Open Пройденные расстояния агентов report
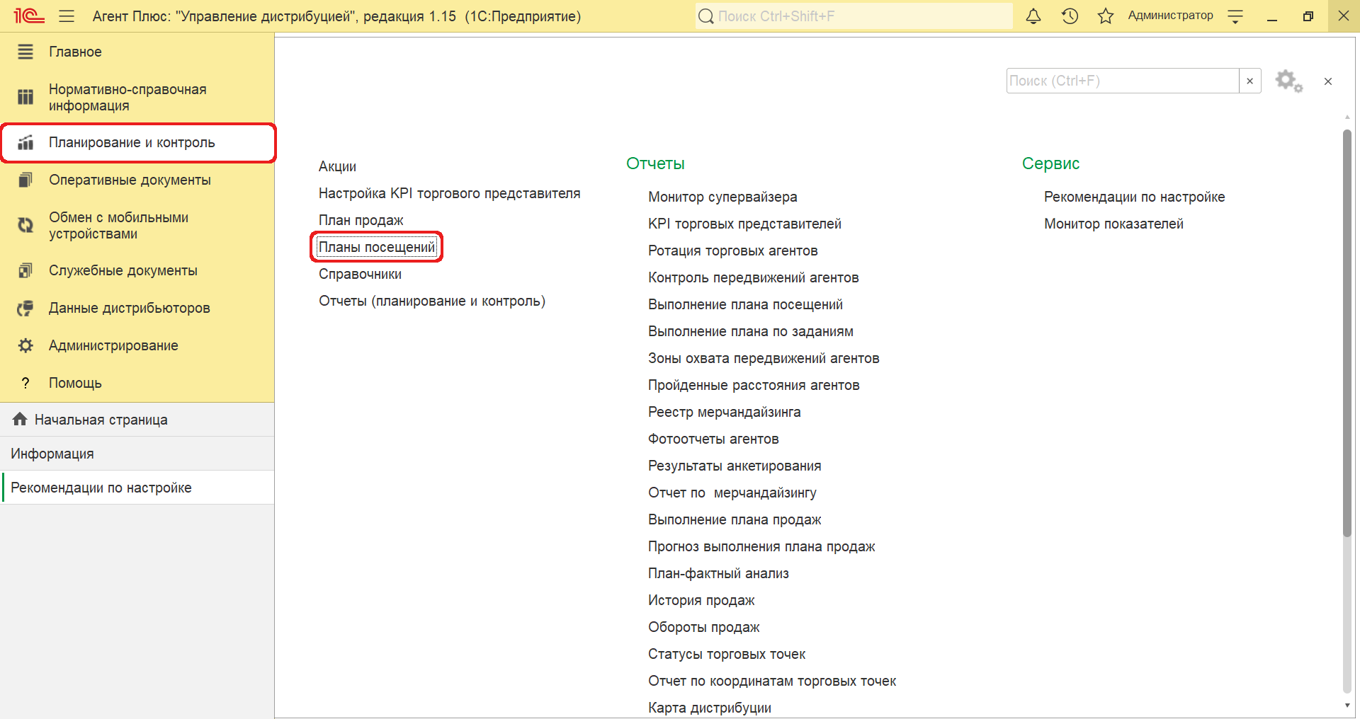The height and width of the screenshot is (719, 1360). click(754, 385)
